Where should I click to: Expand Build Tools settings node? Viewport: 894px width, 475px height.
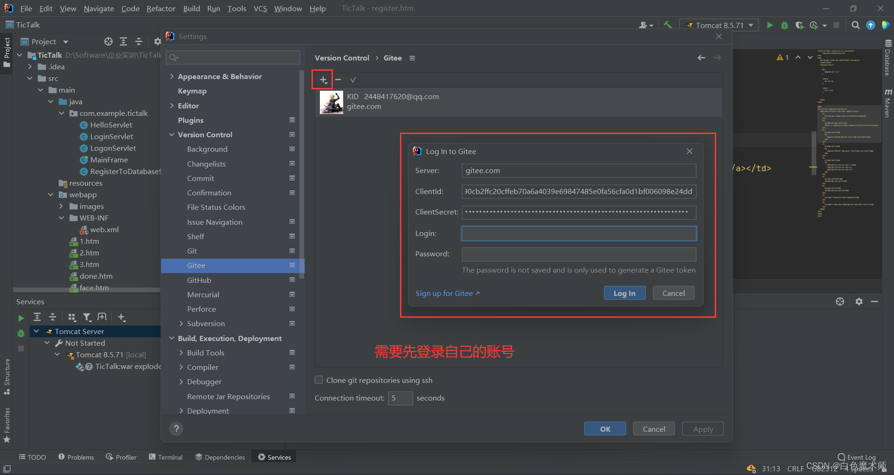pos(181,353)
